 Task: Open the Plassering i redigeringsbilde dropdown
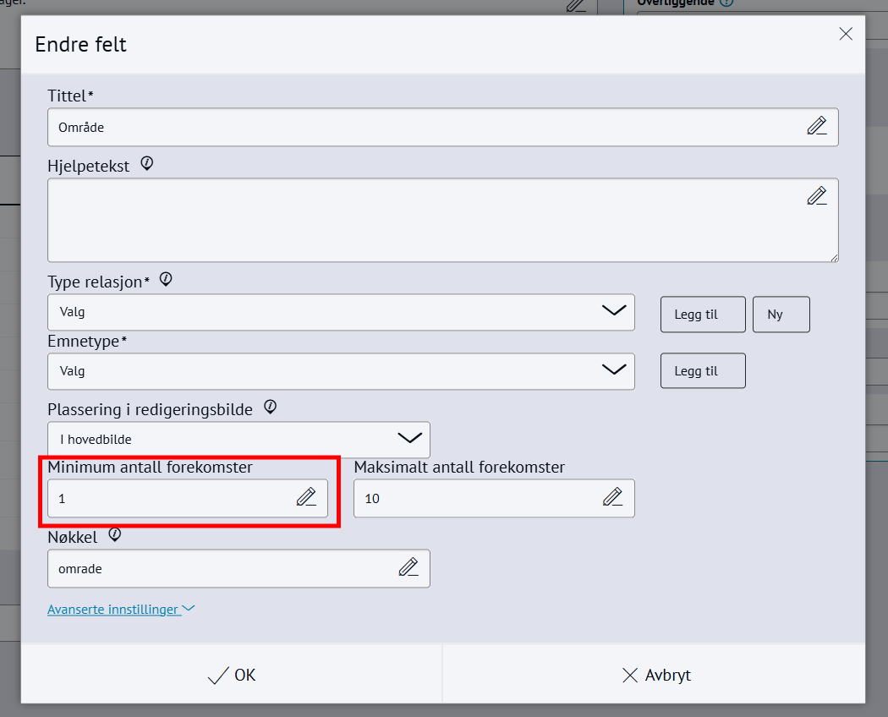tap(238, 440)
